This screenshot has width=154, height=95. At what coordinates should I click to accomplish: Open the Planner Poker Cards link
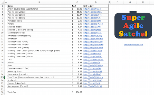pos(92,83)
